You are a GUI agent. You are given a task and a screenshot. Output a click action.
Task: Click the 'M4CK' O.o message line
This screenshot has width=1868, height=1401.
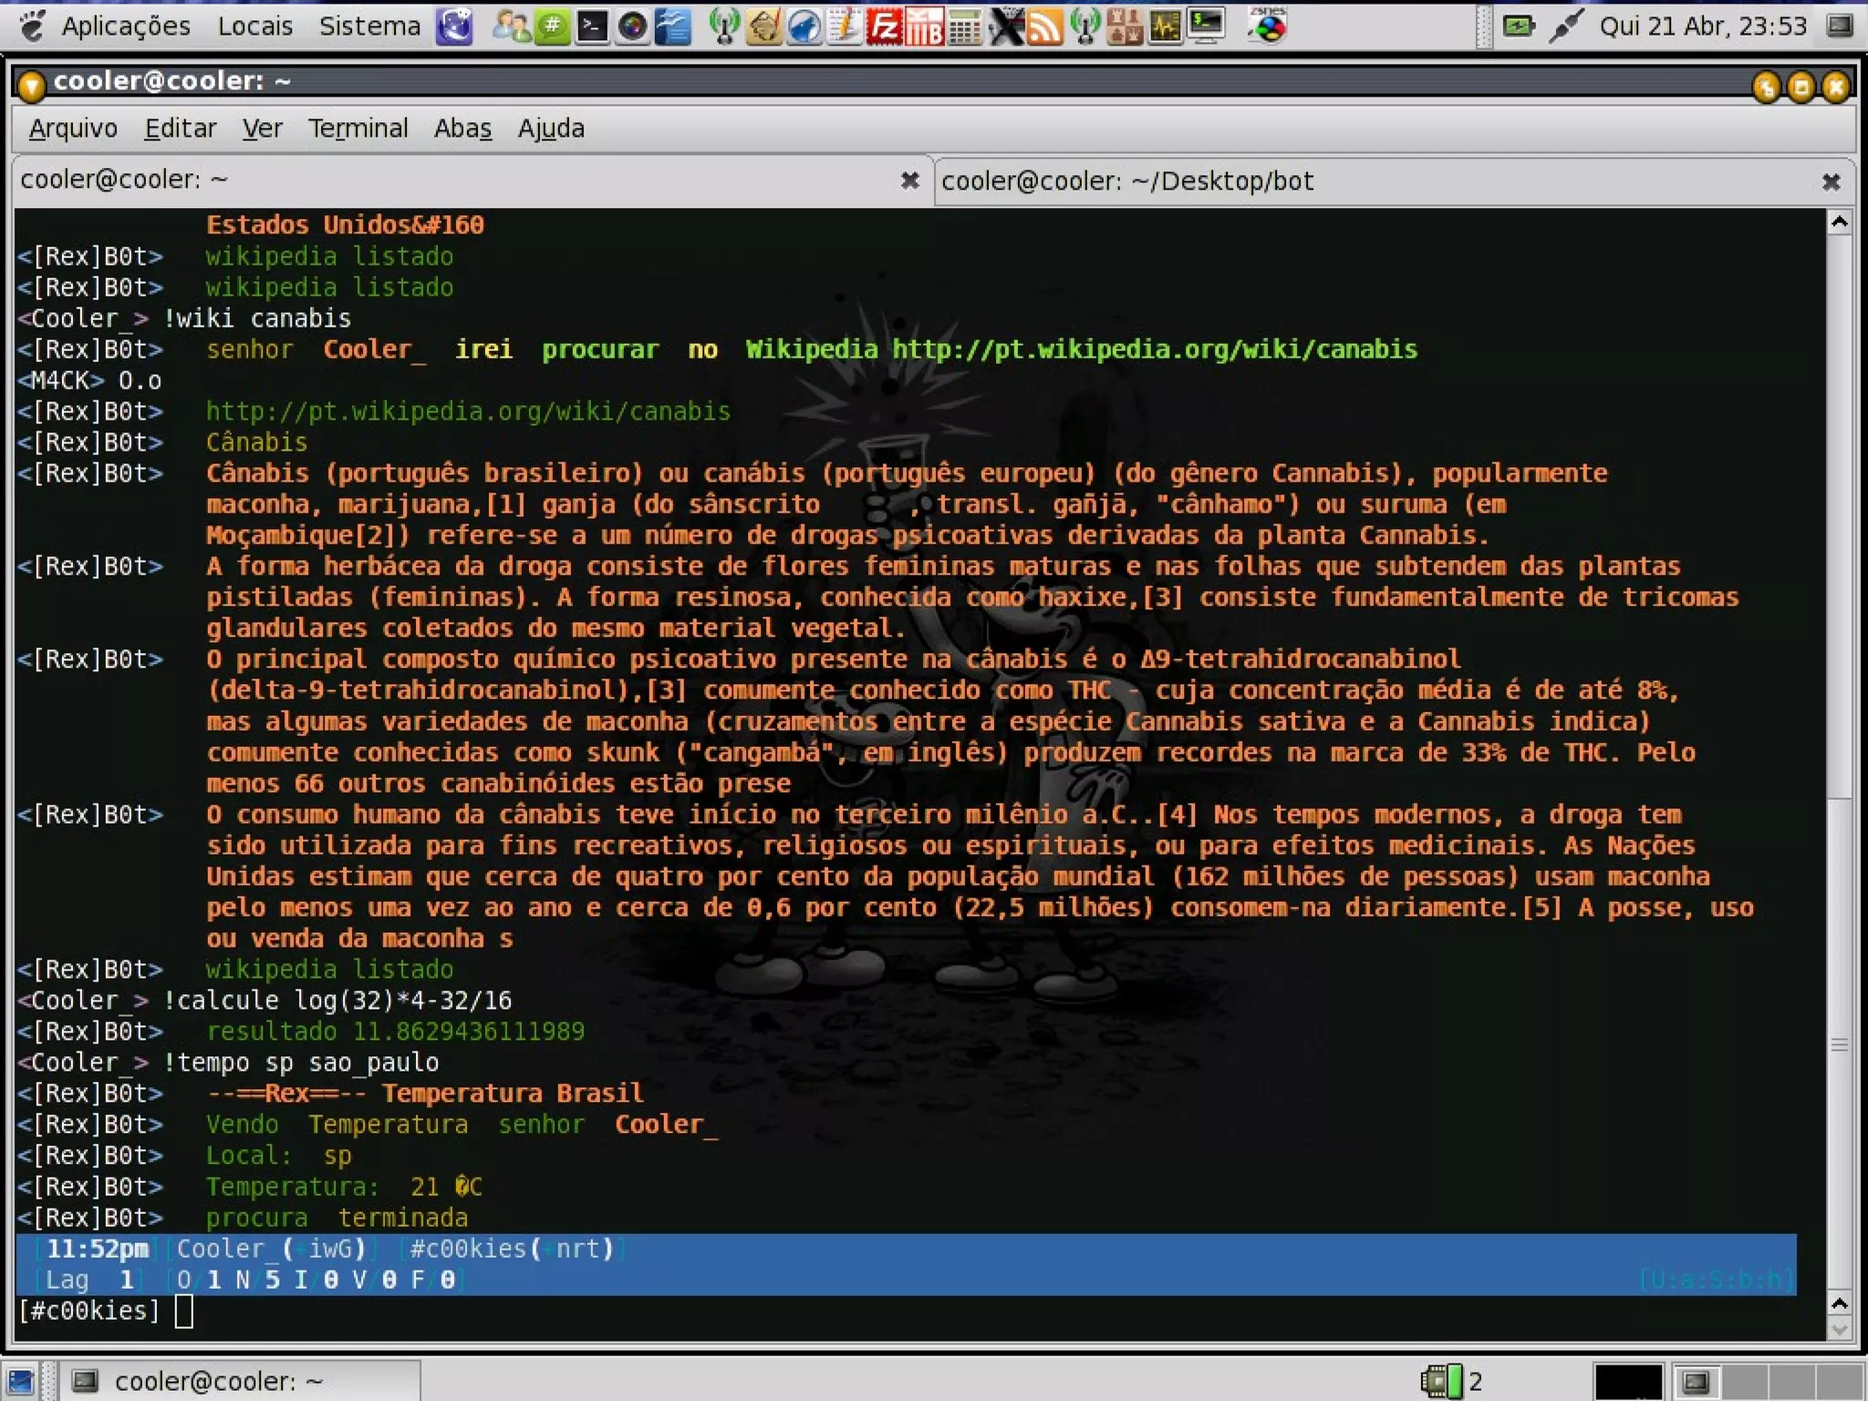click(x=89, y=380)
